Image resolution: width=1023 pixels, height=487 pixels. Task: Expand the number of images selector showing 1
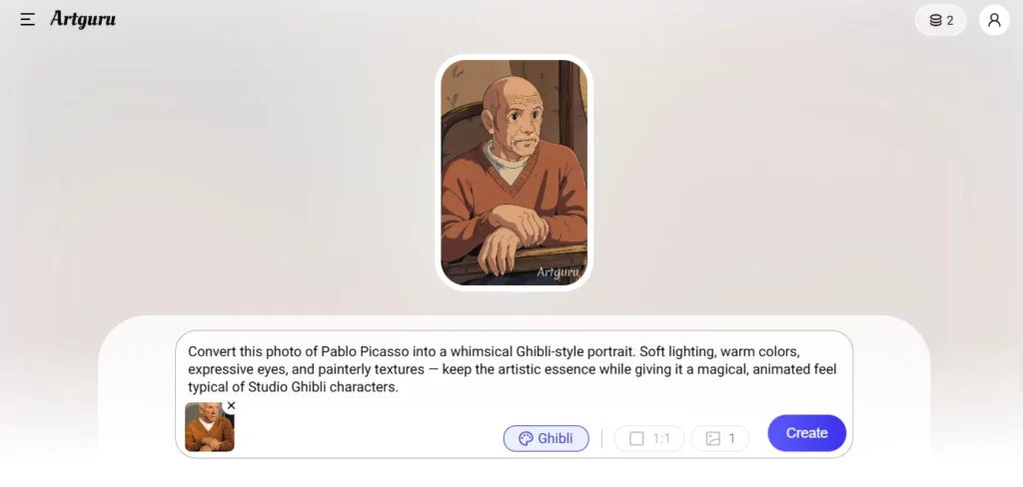(719, 439)
